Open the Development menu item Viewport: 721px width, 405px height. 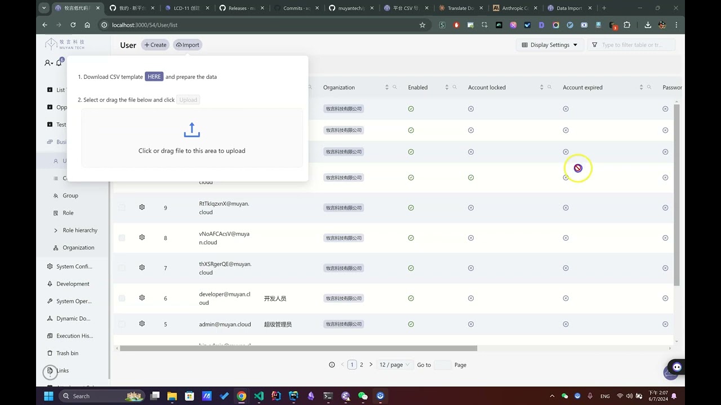(x=73, y=284)
